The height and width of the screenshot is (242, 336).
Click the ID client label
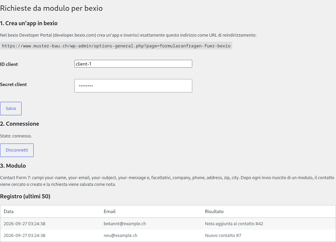point(9,65)
